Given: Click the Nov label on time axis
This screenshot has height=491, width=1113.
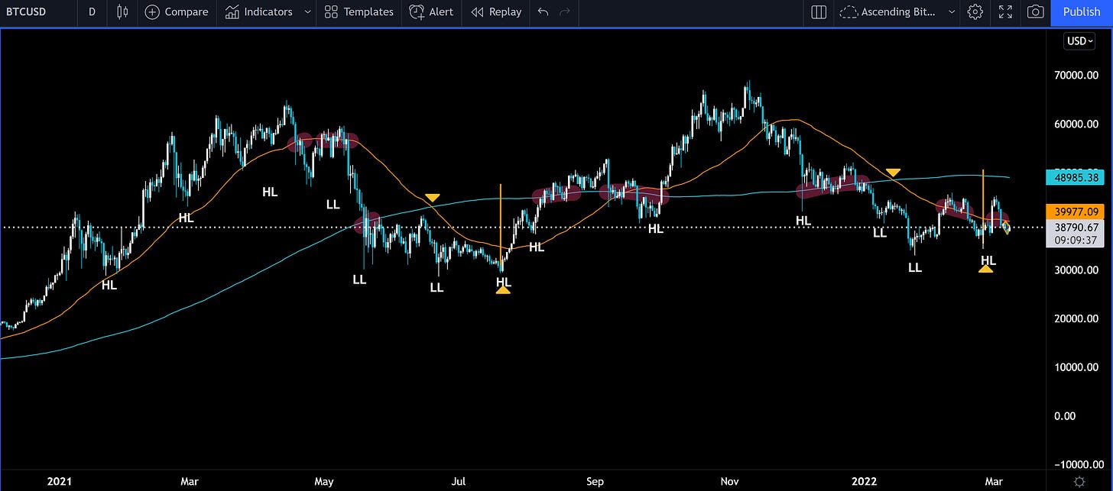Looking at the screenshot, I should click(x=730, y=481).
